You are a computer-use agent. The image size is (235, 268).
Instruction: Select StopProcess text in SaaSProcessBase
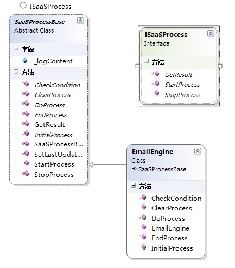tap(54, 175)
